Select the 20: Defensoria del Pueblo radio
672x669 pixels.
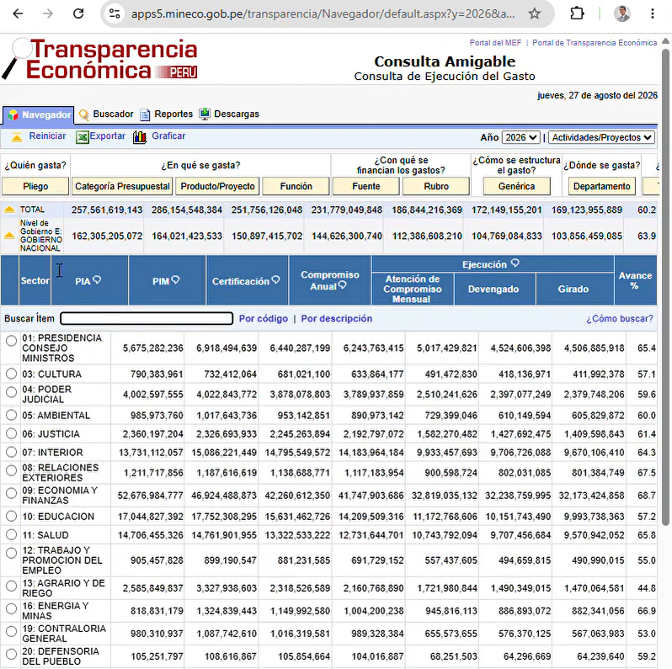tap(12, 654)
